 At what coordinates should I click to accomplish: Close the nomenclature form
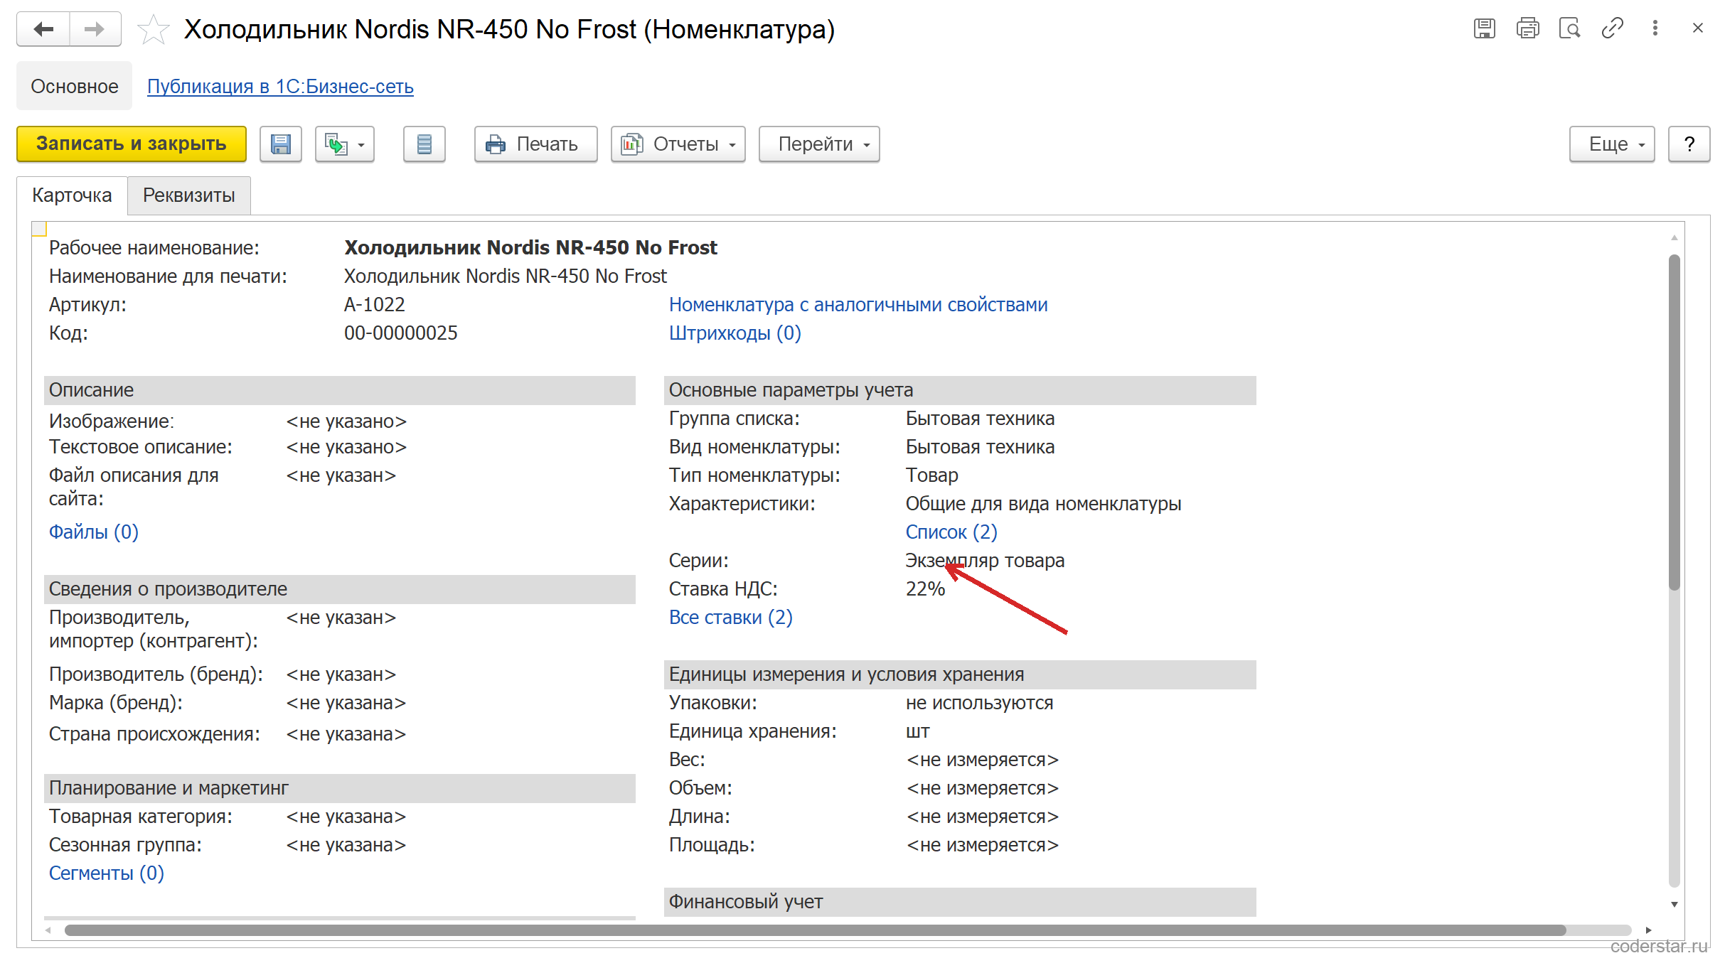point(1698,28)
